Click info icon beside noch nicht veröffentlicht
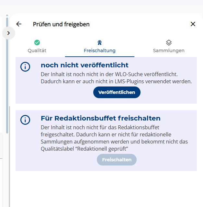203x207 pixels. coord(25,67)
